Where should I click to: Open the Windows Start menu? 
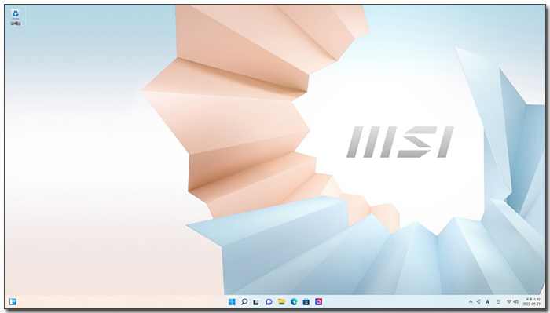point(232,302)
